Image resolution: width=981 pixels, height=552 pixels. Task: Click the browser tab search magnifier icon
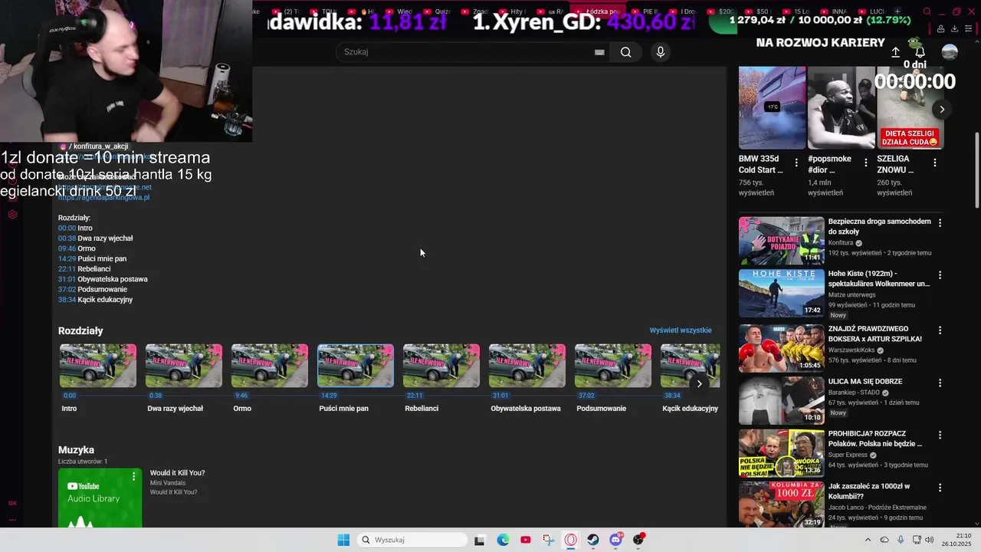tap(927, 11)
